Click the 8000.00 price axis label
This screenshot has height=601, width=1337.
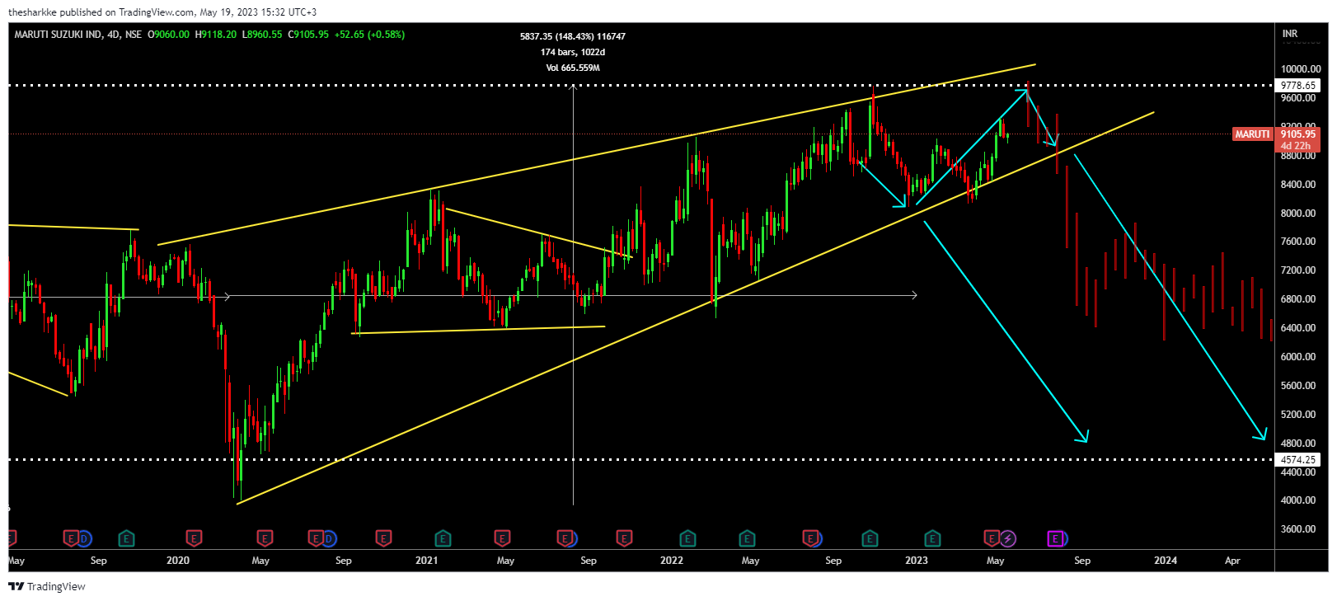pos(1298,213)
